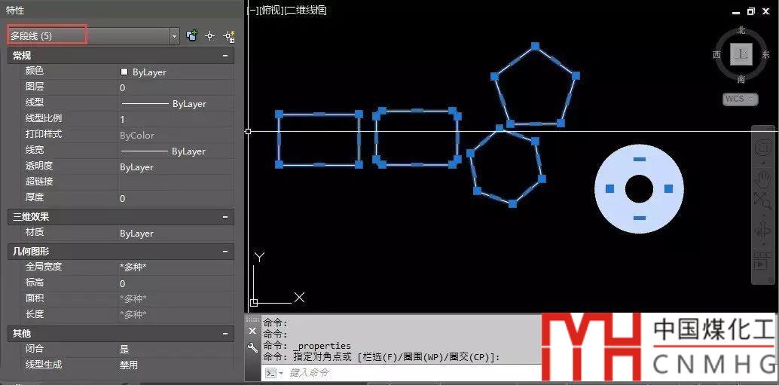Open Quick Select icon in properties panel
Screen dimensions: 779x385
229,35
